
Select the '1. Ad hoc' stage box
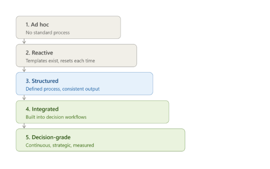[68, 27]
